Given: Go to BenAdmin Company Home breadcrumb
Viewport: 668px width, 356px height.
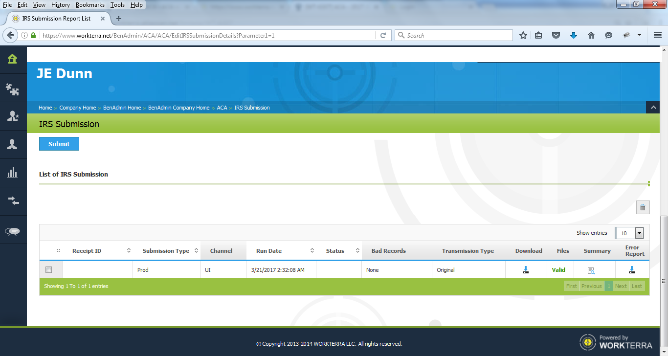Looking at the screenshot, I should [178, 108].
